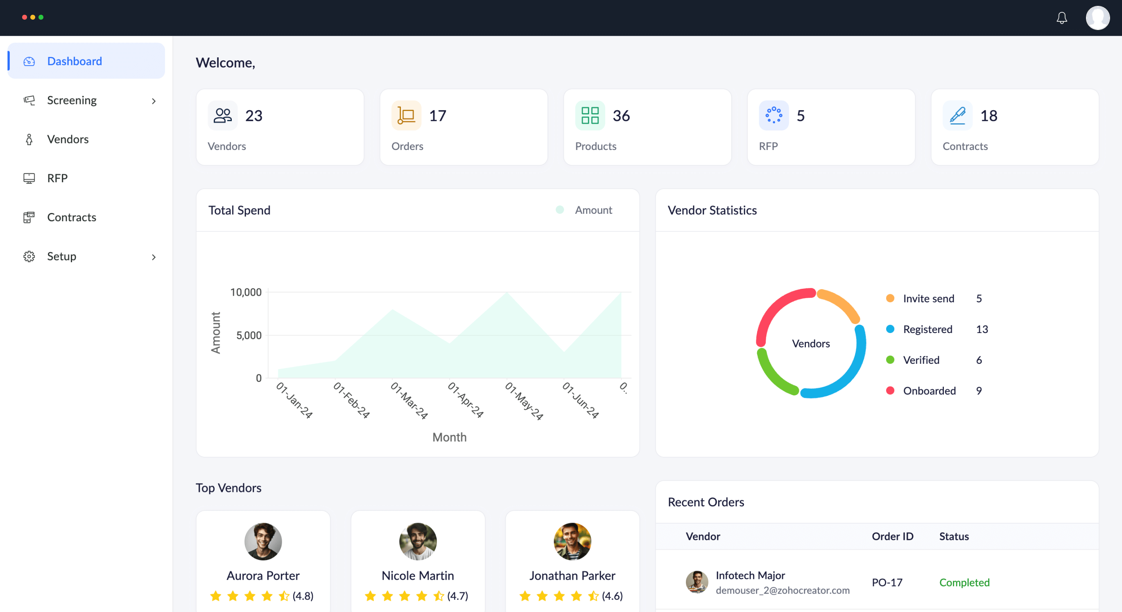Viewport: 1122px width, 612px height.
Task: Open Vendors in the sidebar
Action: [x=68, y=139]
